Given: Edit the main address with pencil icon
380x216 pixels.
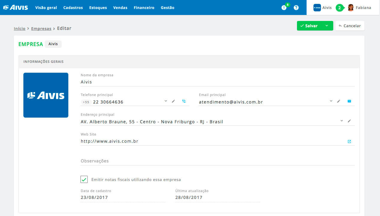Looking at the screenshot, I should coord(349,121).
